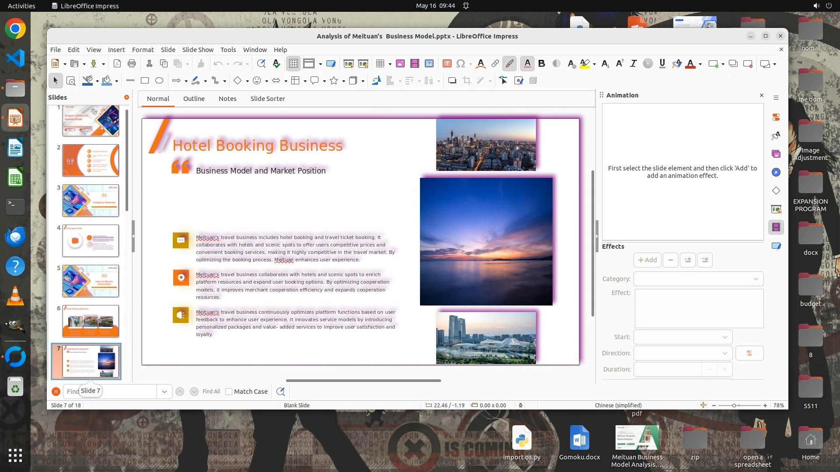
Task: Expand the Find field history dropdown
Action: point(164,392)
